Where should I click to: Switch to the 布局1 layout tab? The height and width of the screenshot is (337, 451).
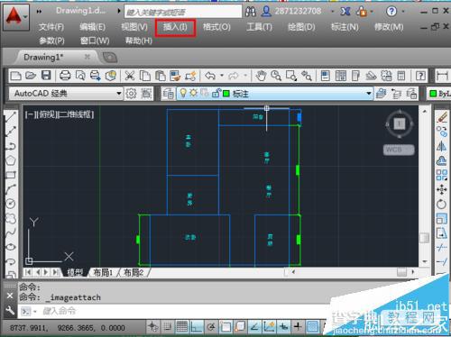pos(103,272)
